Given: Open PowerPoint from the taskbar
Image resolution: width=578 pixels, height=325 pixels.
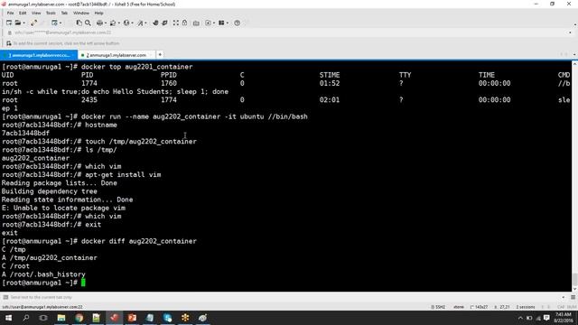Looking at the screenshot, I should (132, 318).
